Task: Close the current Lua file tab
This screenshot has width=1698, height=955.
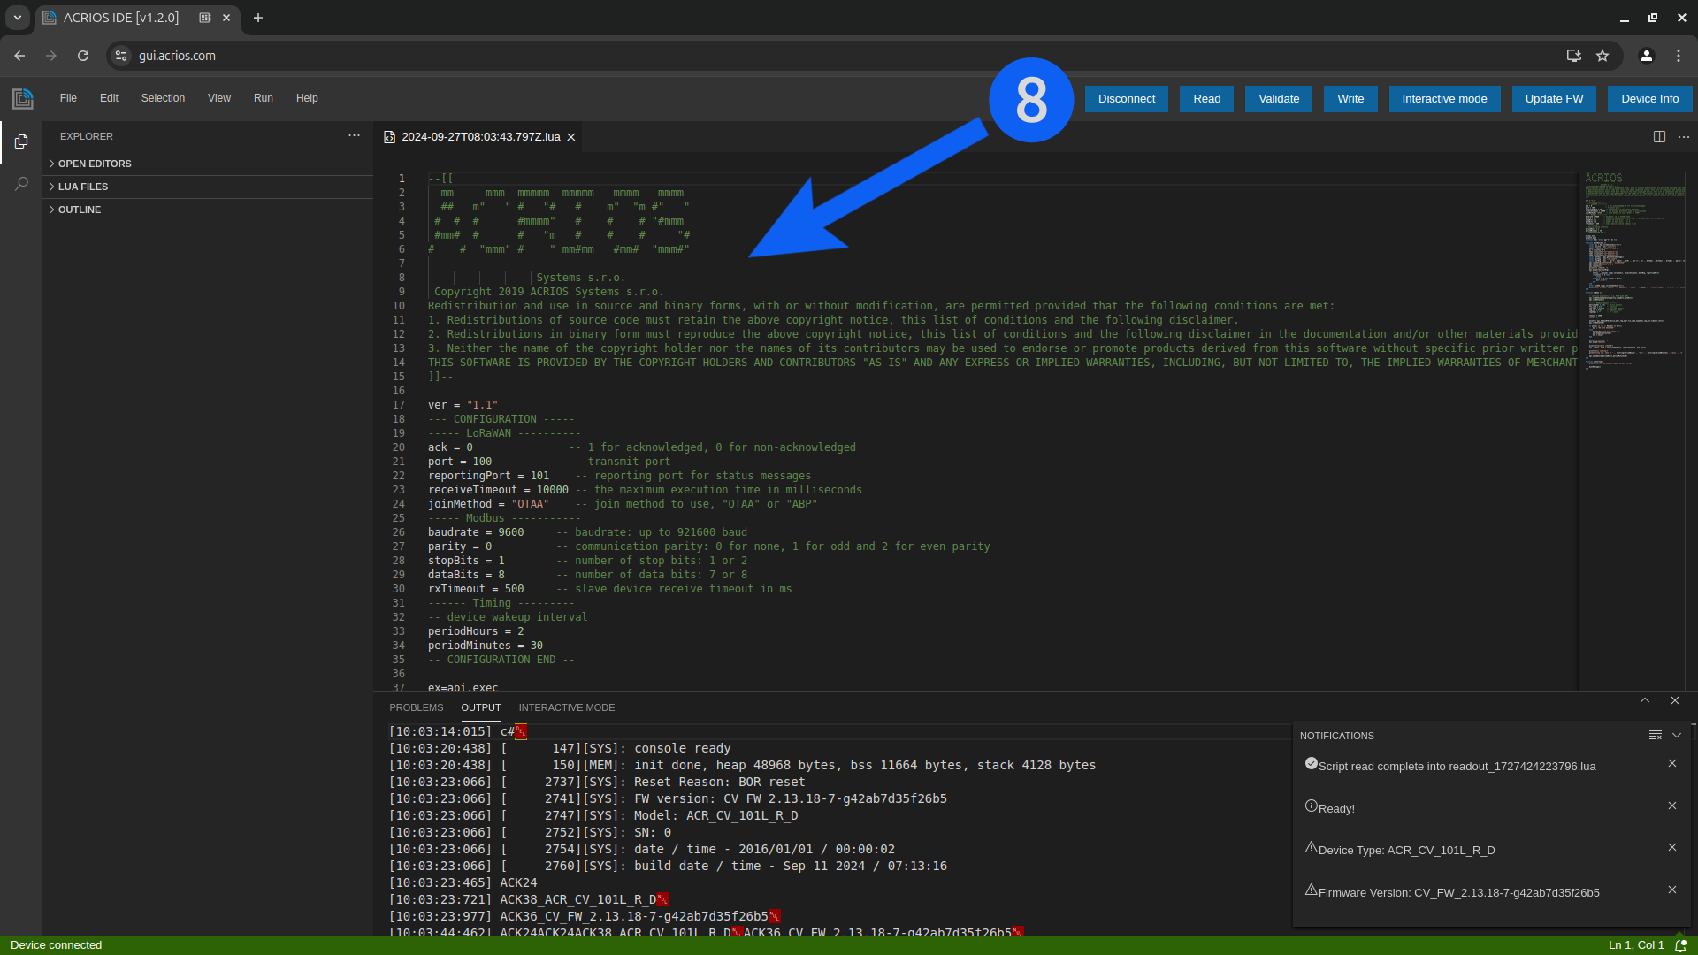Action: click(x=571, y=136)
